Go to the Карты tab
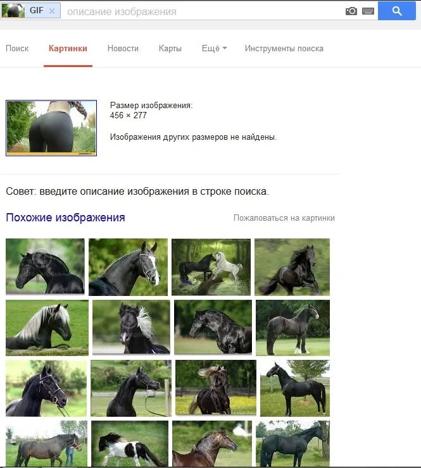 click(170, 48)
